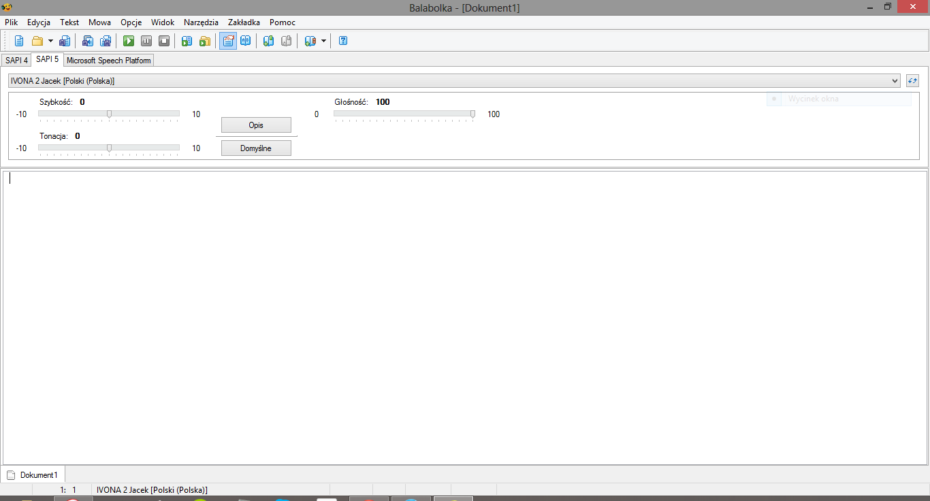Expand the open file dropdown arrow
The width and height of the screenshot is (930, 501).
coord(50,41)
